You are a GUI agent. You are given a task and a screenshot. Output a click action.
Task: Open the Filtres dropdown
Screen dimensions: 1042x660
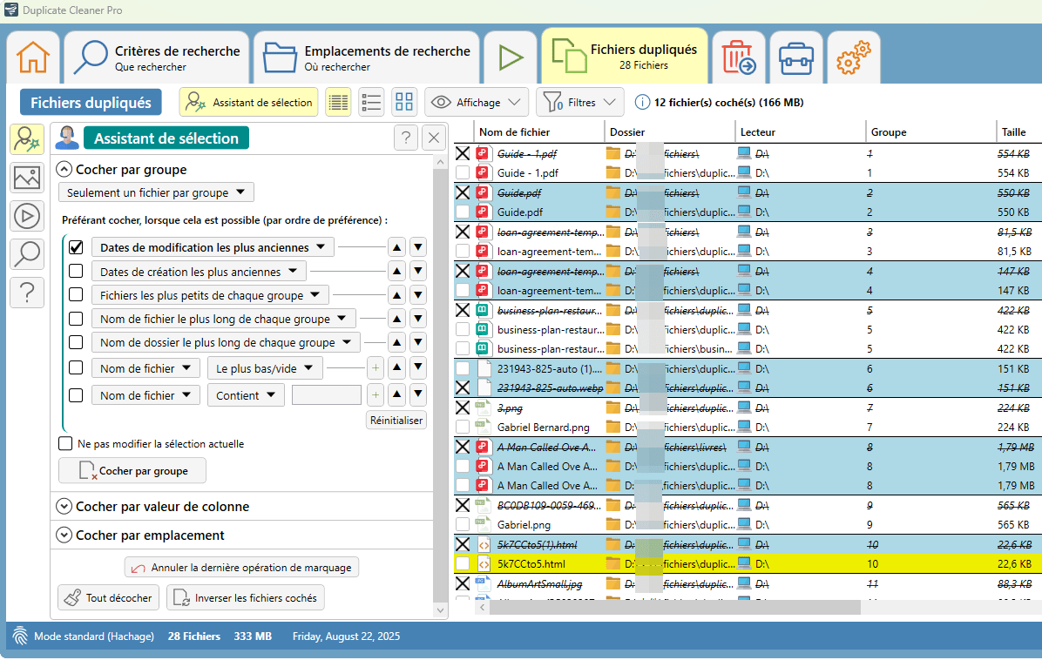pyautogui.click(x=579, y=101)
